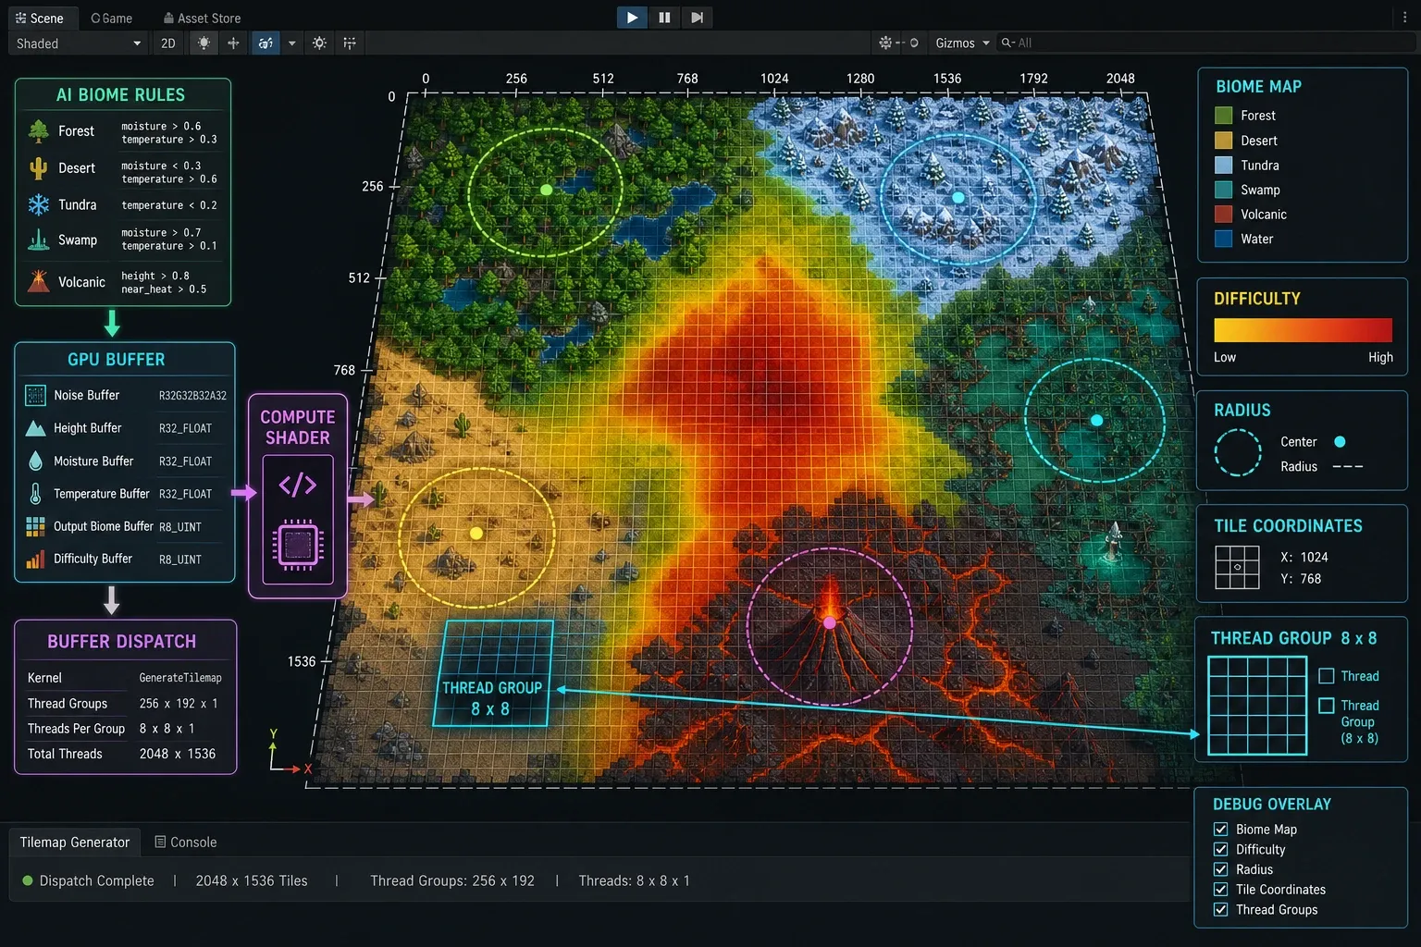Select the Tilemap Generator tab
This screenshot has height=947, width=1421.
(x=75, y=842)
